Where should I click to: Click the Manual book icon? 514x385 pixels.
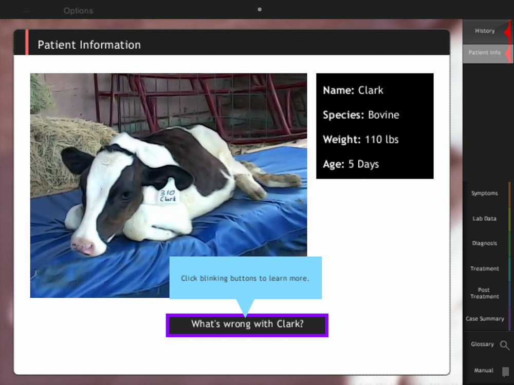(x=505, y=371)
